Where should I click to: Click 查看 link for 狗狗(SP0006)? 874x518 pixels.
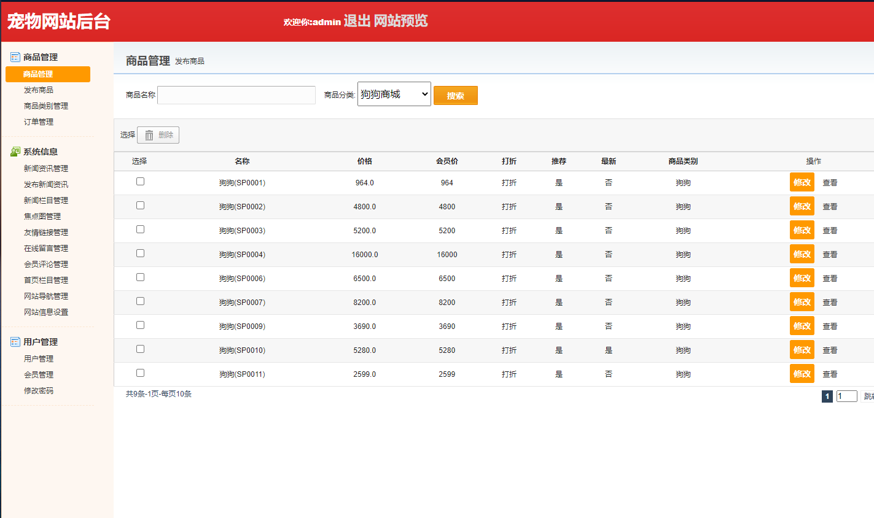[x=830, y=279]
